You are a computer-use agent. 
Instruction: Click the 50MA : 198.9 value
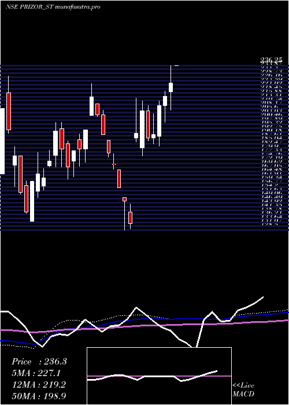tap(39, 396)
